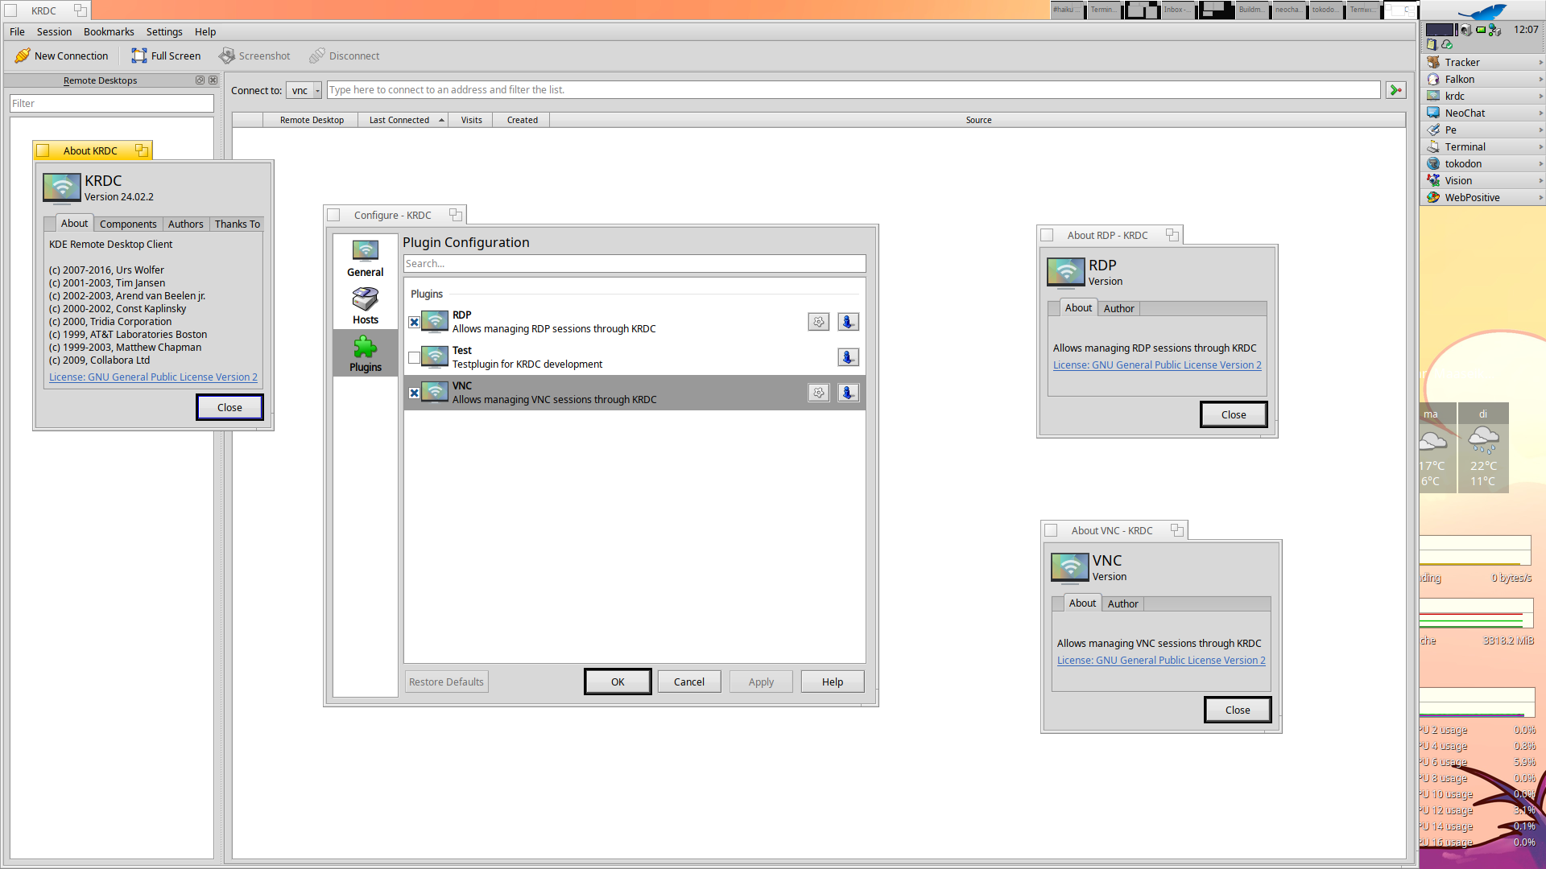Screen dimensions: 1546x869
Task: Sort by Last Connected column header
Action: pyautogui.click(x=403, y=120)
